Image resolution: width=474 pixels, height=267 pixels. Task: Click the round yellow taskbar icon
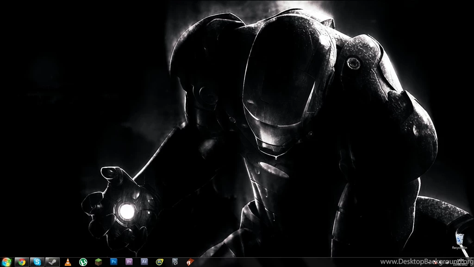click(x=160, y=262)
